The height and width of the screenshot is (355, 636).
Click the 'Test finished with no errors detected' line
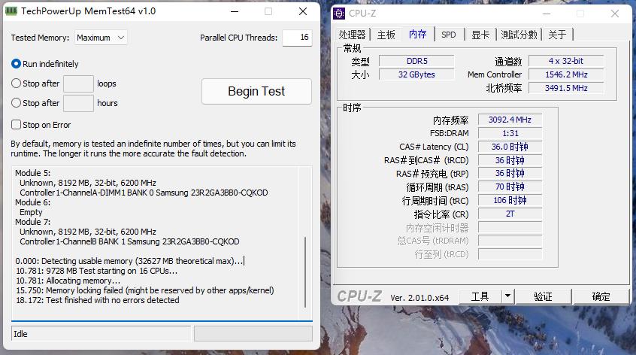[97, 300]
